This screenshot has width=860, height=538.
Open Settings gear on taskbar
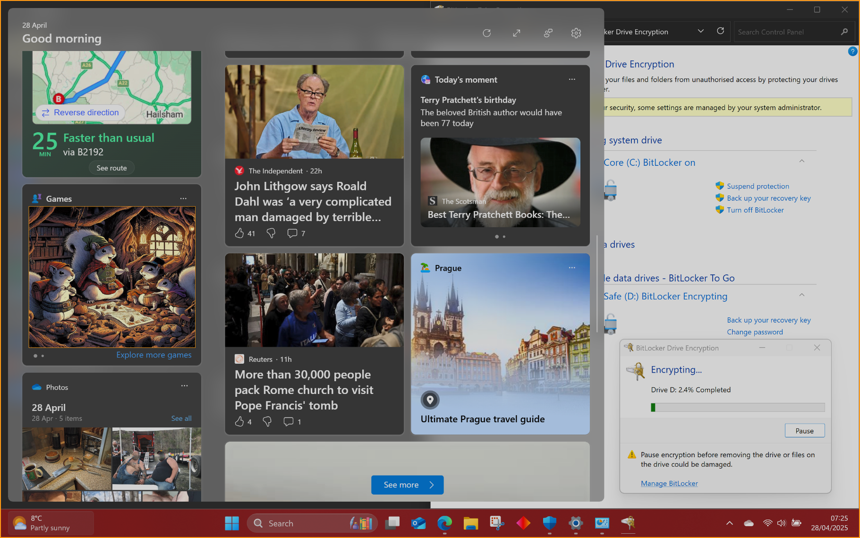pyautogui.click(x=576, y=523)
